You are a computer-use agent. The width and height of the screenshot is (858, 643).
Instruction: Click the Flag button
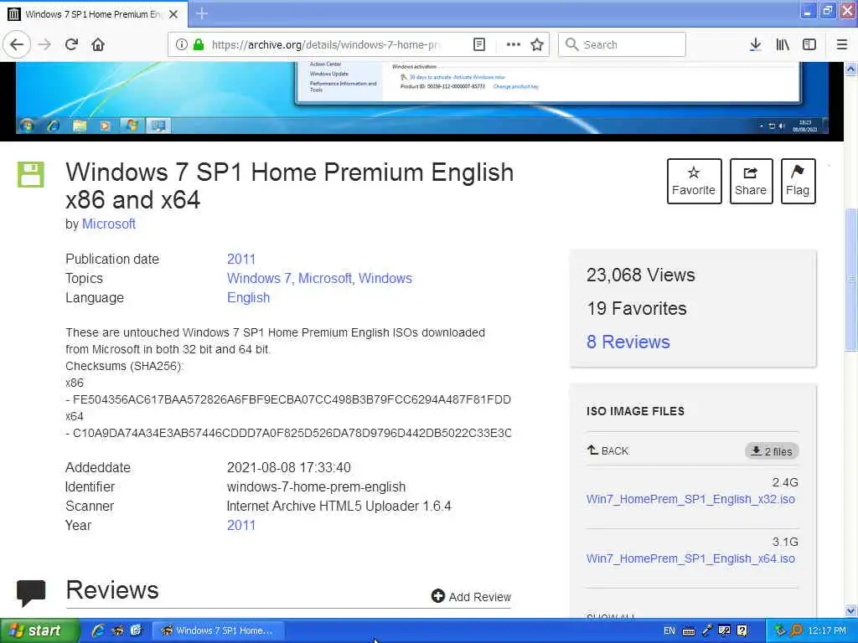coord(798,181)
